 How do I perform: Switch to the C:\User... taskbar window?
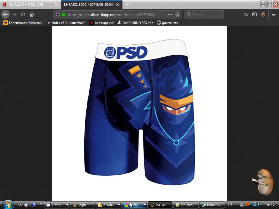coord(186,205)
